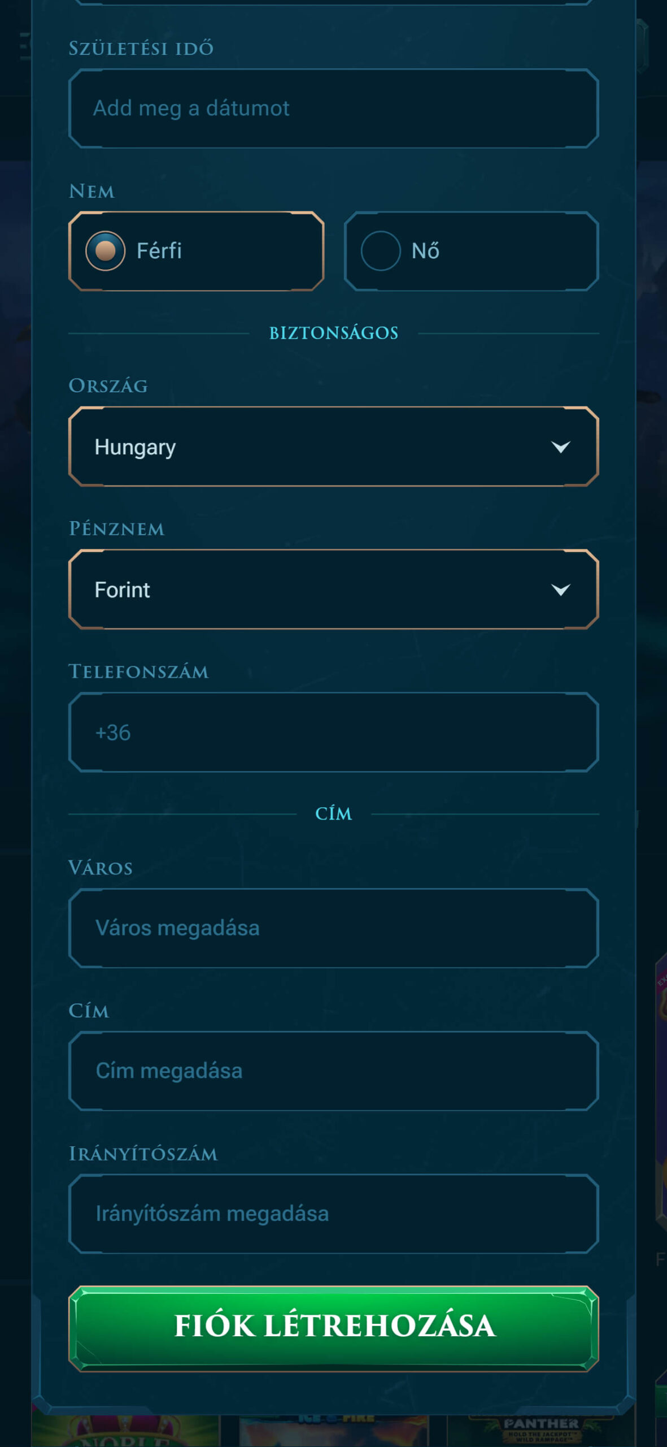Click the Irányítószám field label
The height and width of the screenshot is (1447, 667).
coord(143,1154)
